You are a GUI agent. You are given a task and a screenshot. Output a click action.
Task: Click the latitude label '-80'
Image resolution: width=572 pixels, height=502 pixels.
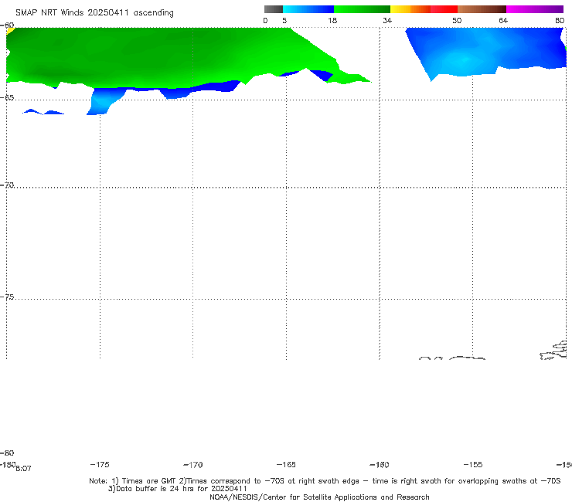(x=7, y=453)
